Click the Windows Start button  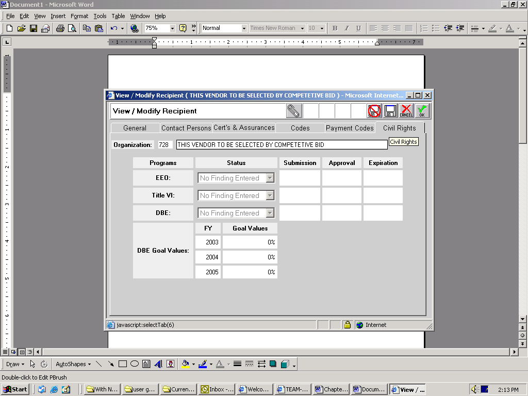coord(15,389)
